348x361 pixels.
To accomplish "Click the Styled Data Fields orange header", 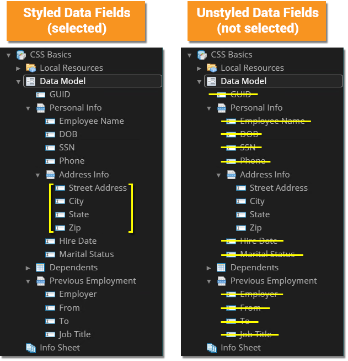I will coord(77,20).
